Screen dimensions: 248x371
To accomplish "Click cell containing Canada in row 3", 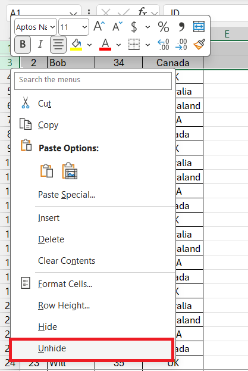I will 172,63.
